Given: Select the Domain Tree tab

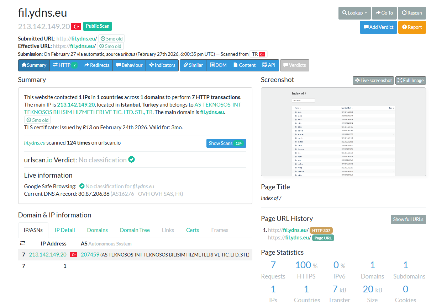Looking at the screenshot, I should (x=135, y=230).
